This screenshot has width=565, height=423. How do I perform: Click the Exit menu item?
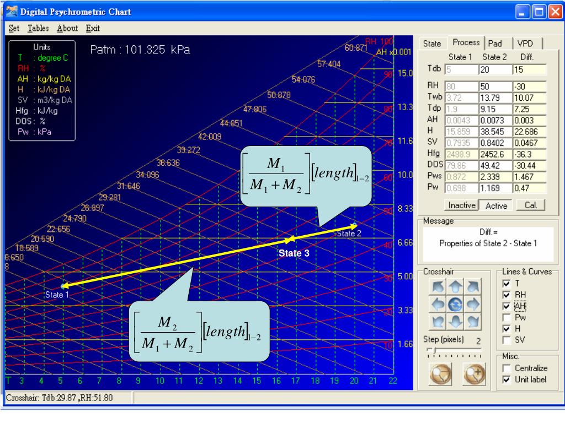click(93, 28)
